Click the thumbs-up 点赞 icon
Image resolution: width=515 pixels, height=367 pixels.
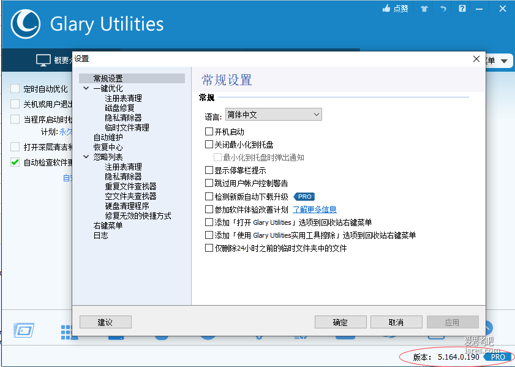pyautogui.click(x=386, y=9)
